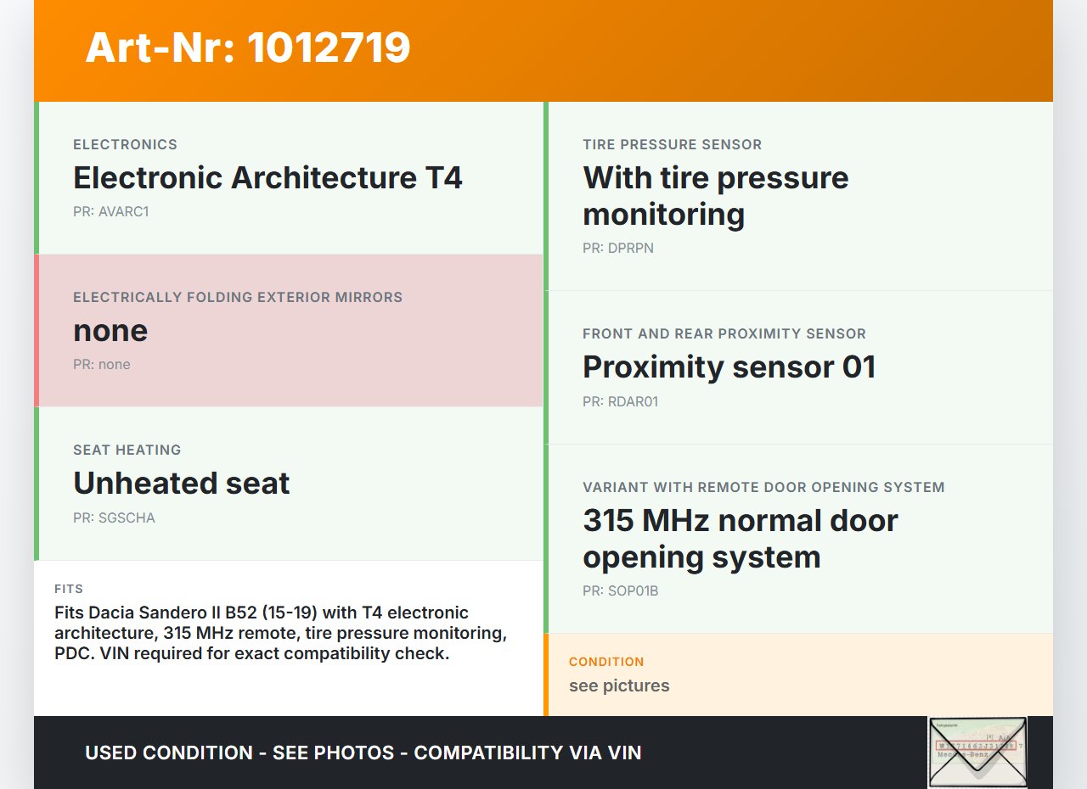The height and width of the screenshot is (789, 1087).
Task: Select the Proximity sensor 01 card
Action: [798, 367]
